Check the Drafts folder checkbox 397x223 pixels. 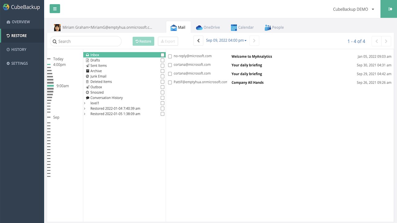tap(163, 60)
